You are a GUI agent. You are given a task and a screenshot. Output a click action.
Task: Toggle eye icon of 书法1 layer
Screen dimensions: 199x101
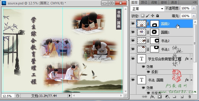tap(133, 49)
